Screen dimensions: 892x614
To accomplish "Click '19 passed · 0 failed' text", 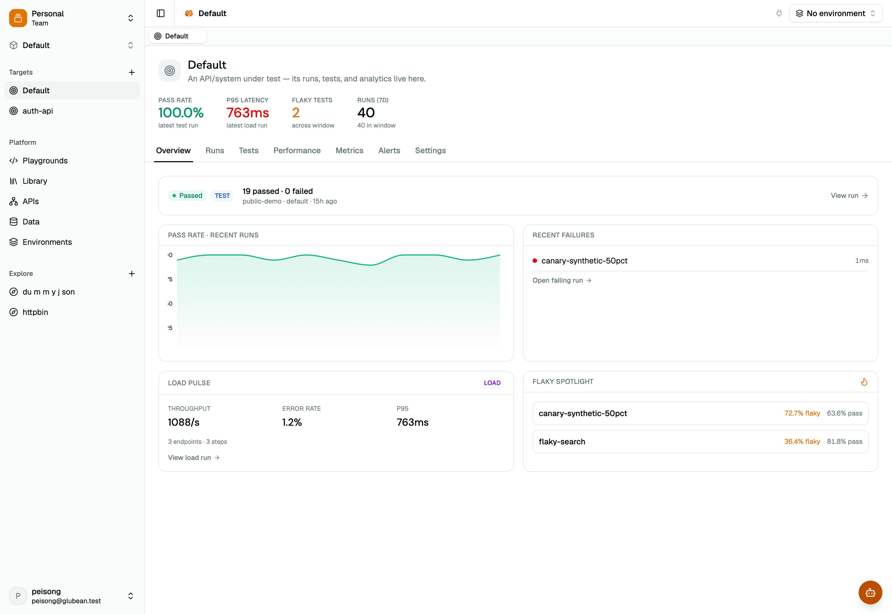I will click(277, 191).
